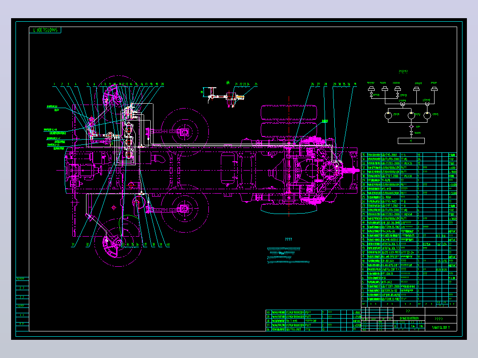The height and width of the screenshot is (358, 478).
Task: Select item number 35 in the parts list
Action: click(x=364, y=155)
